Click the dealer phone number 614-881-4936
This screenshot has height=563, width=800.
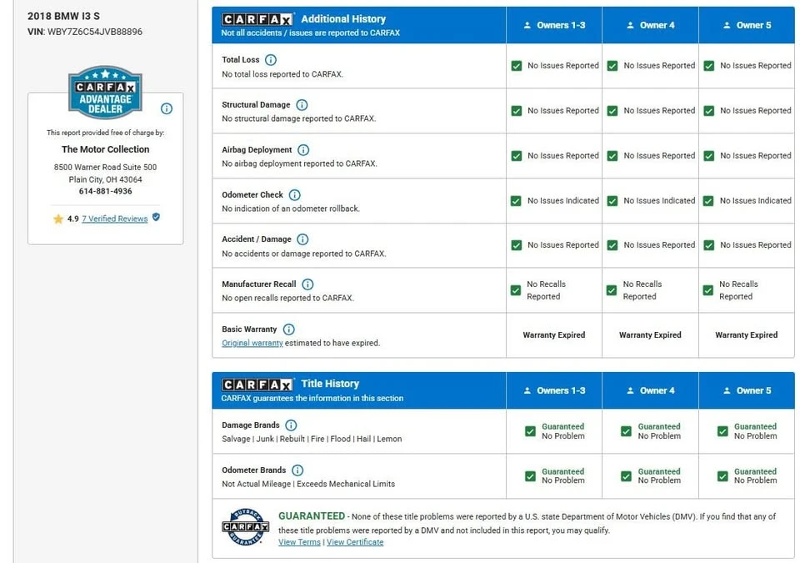pos(106,191)
